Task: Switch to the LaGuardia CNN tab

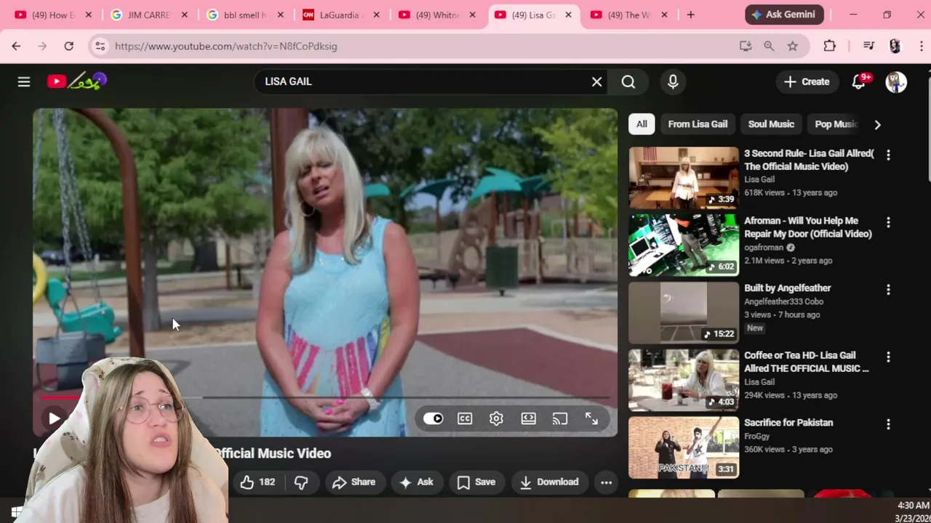Action: coord(340,15)
